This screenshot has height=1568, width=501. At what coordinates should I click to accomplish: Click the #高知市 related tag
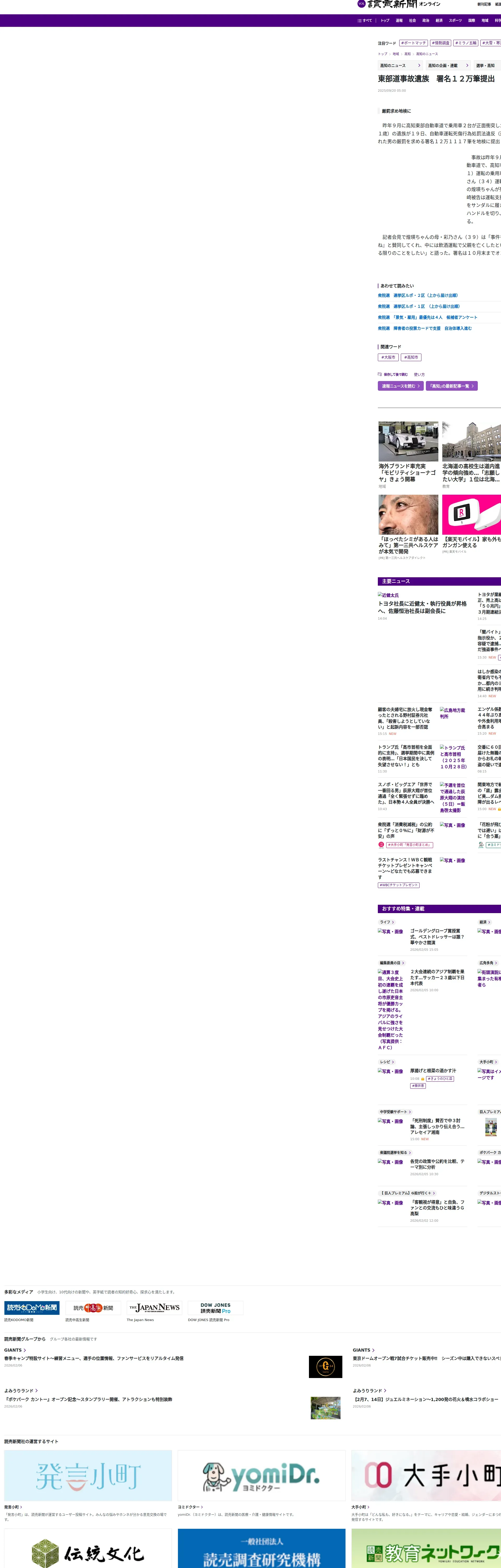(411, 357)
